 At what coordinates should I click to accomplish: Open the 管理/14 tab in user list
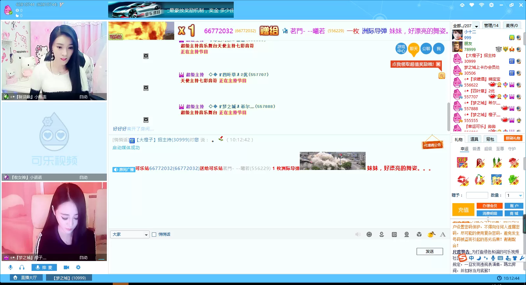pos(491,25)
